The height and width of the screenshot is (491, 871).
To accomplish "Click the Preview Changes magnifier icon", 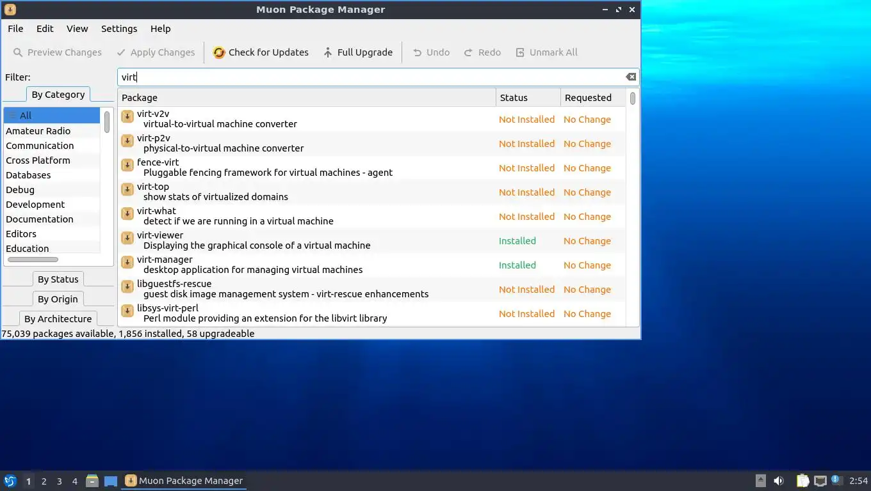I will (x=18, y=52).
